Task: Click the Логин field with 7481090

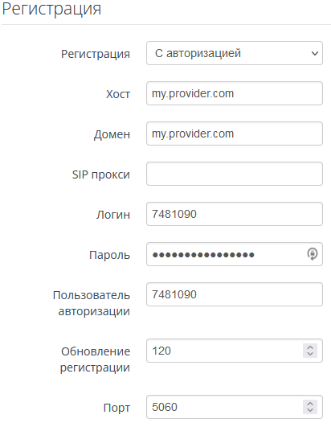Action: pos(235,214)
